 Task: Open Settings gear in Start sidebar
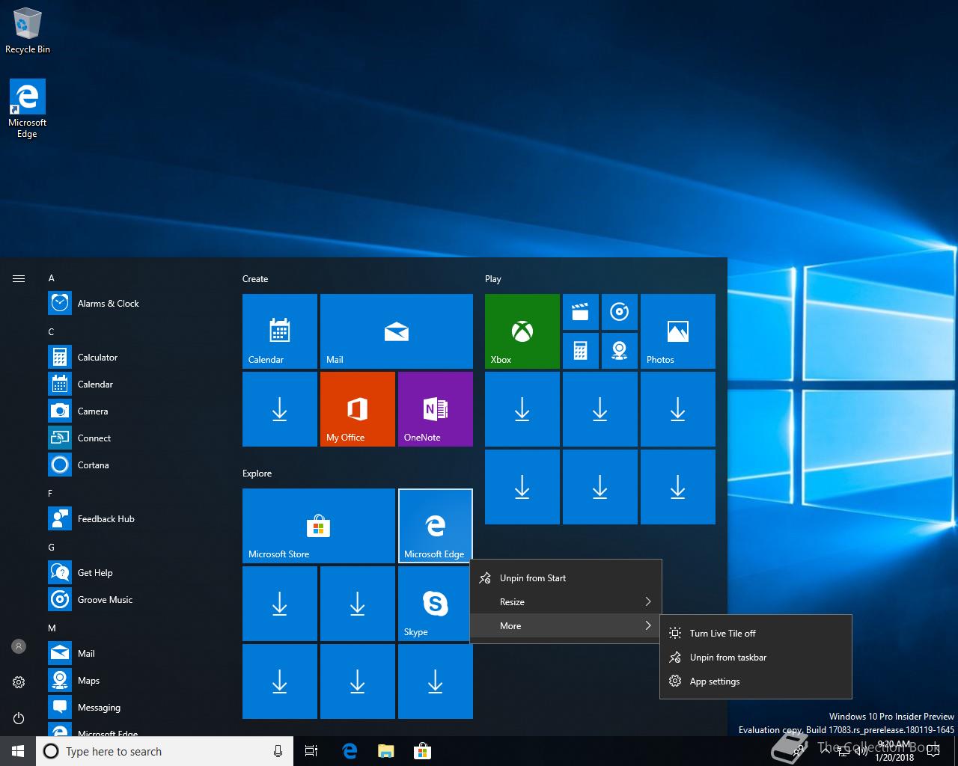(x=19, y=681)
